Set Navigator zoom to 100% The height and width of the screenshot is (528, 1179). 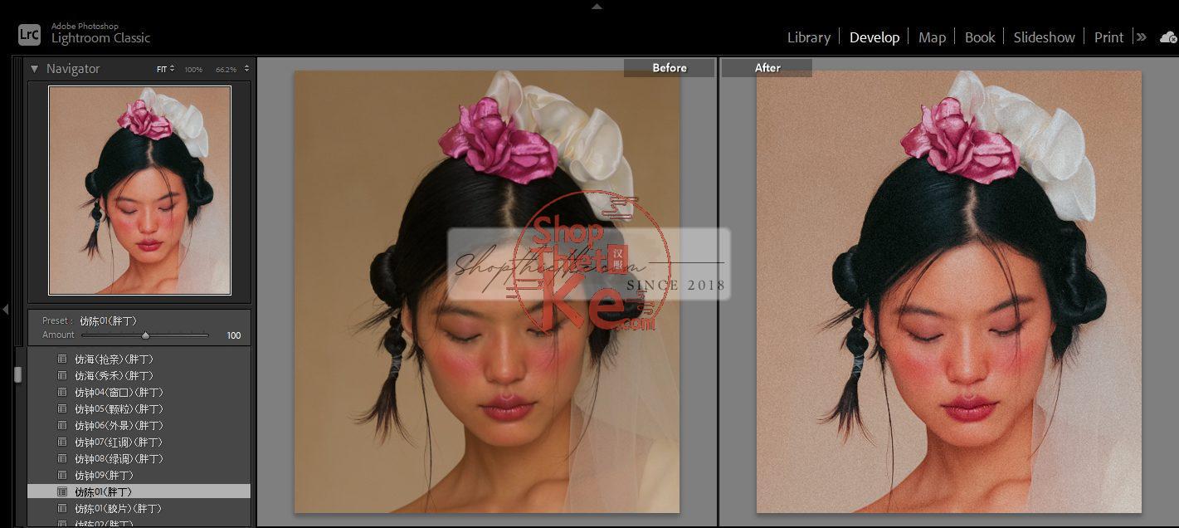point(193,69)
